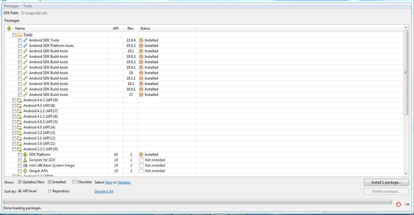
Task: Click the Samples for SDK icon
Action: point(25,160)
